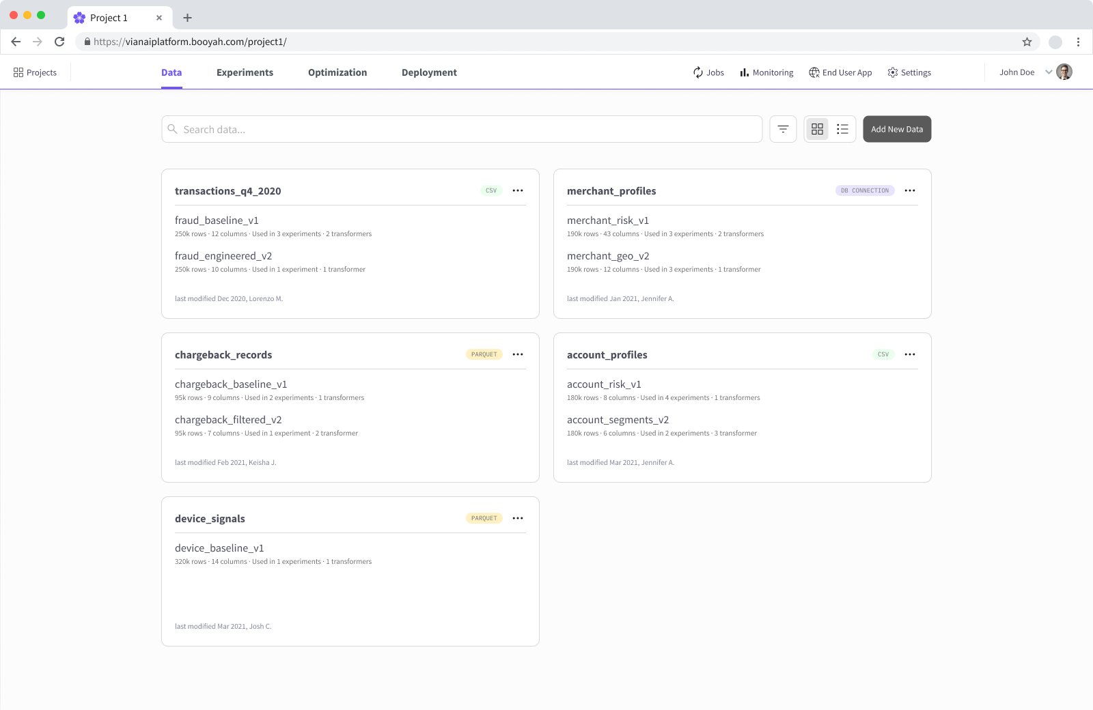Open more options for account_profiles
1093x710 pixels.
[x=910, y=354]
